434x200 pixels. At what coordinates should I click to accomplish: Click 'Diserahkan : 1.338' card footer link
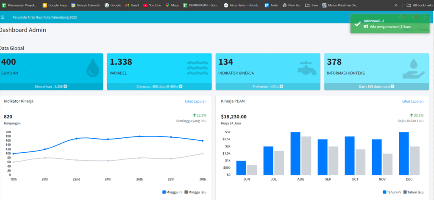(x=51, y=86)
